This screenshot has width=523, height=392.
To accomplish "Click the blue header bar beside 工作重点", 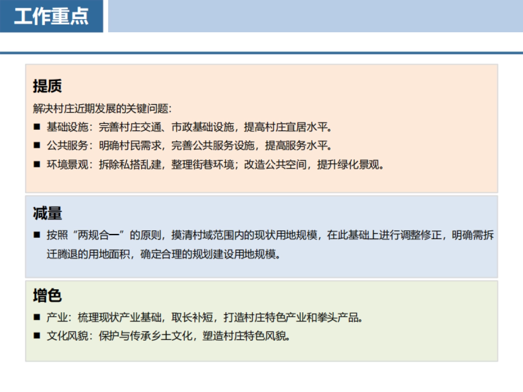I will click(x=305, y=17).
